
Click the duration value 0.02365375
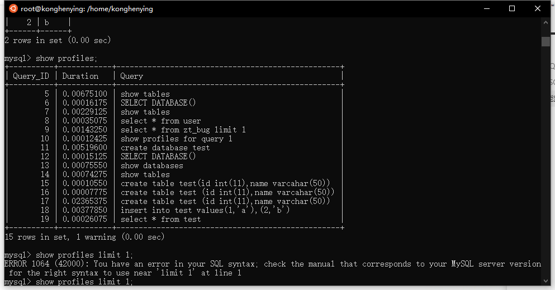(x=84, y=201)
